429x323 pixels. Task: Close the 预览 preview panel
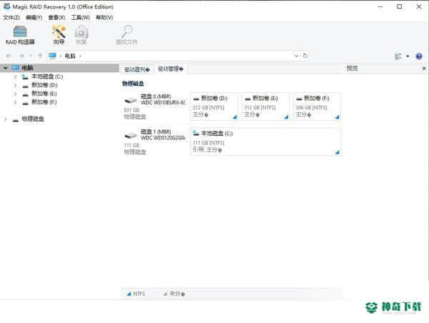click(424, 69)
